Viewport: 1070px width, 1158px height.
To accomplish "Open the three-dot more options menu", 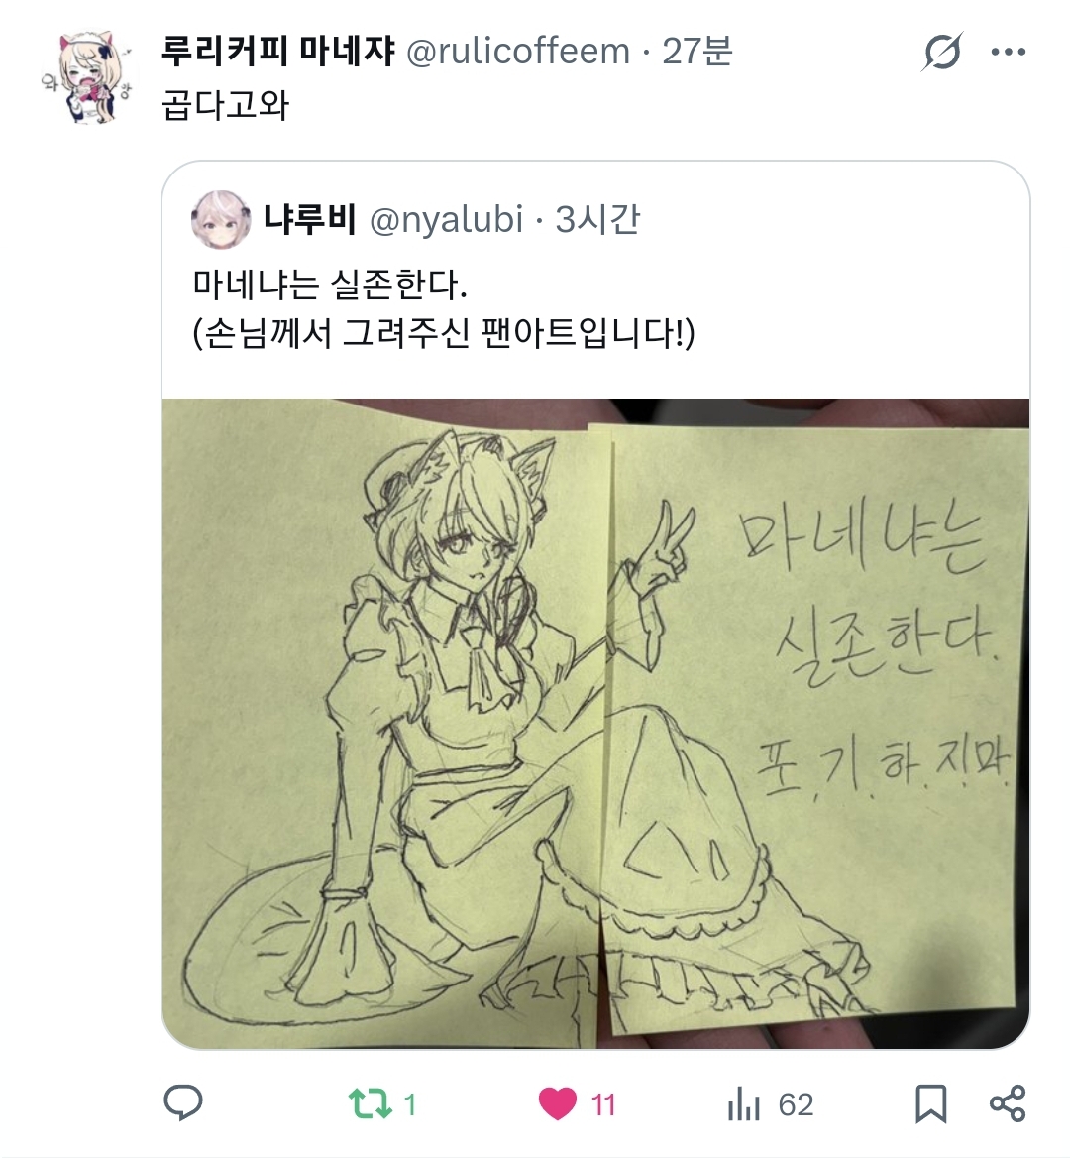I will (1008, 52).
